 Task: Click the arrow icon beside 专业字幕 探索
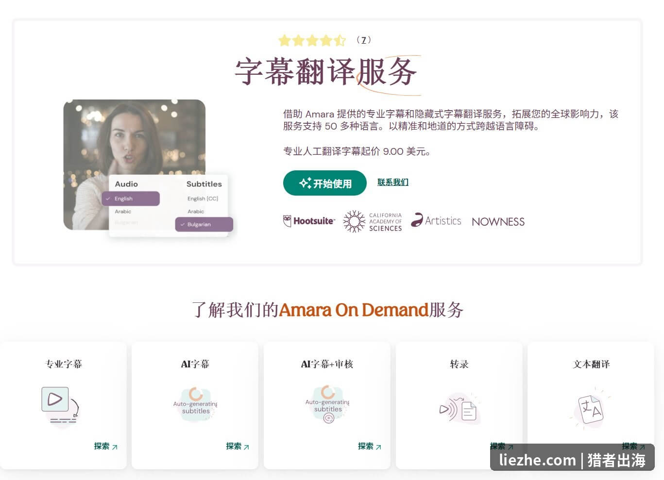coord(115,447)
